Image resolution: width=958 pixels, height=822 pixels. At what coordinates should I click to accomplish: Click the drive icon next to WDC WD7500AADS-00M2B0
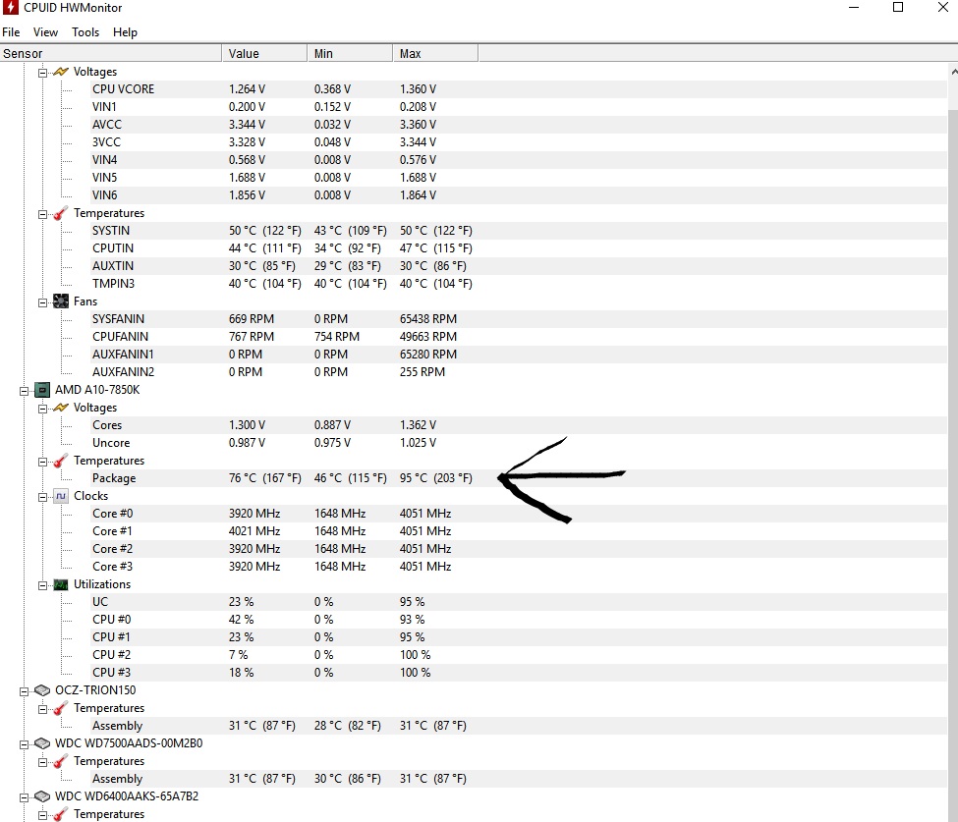tap(42, 743)
